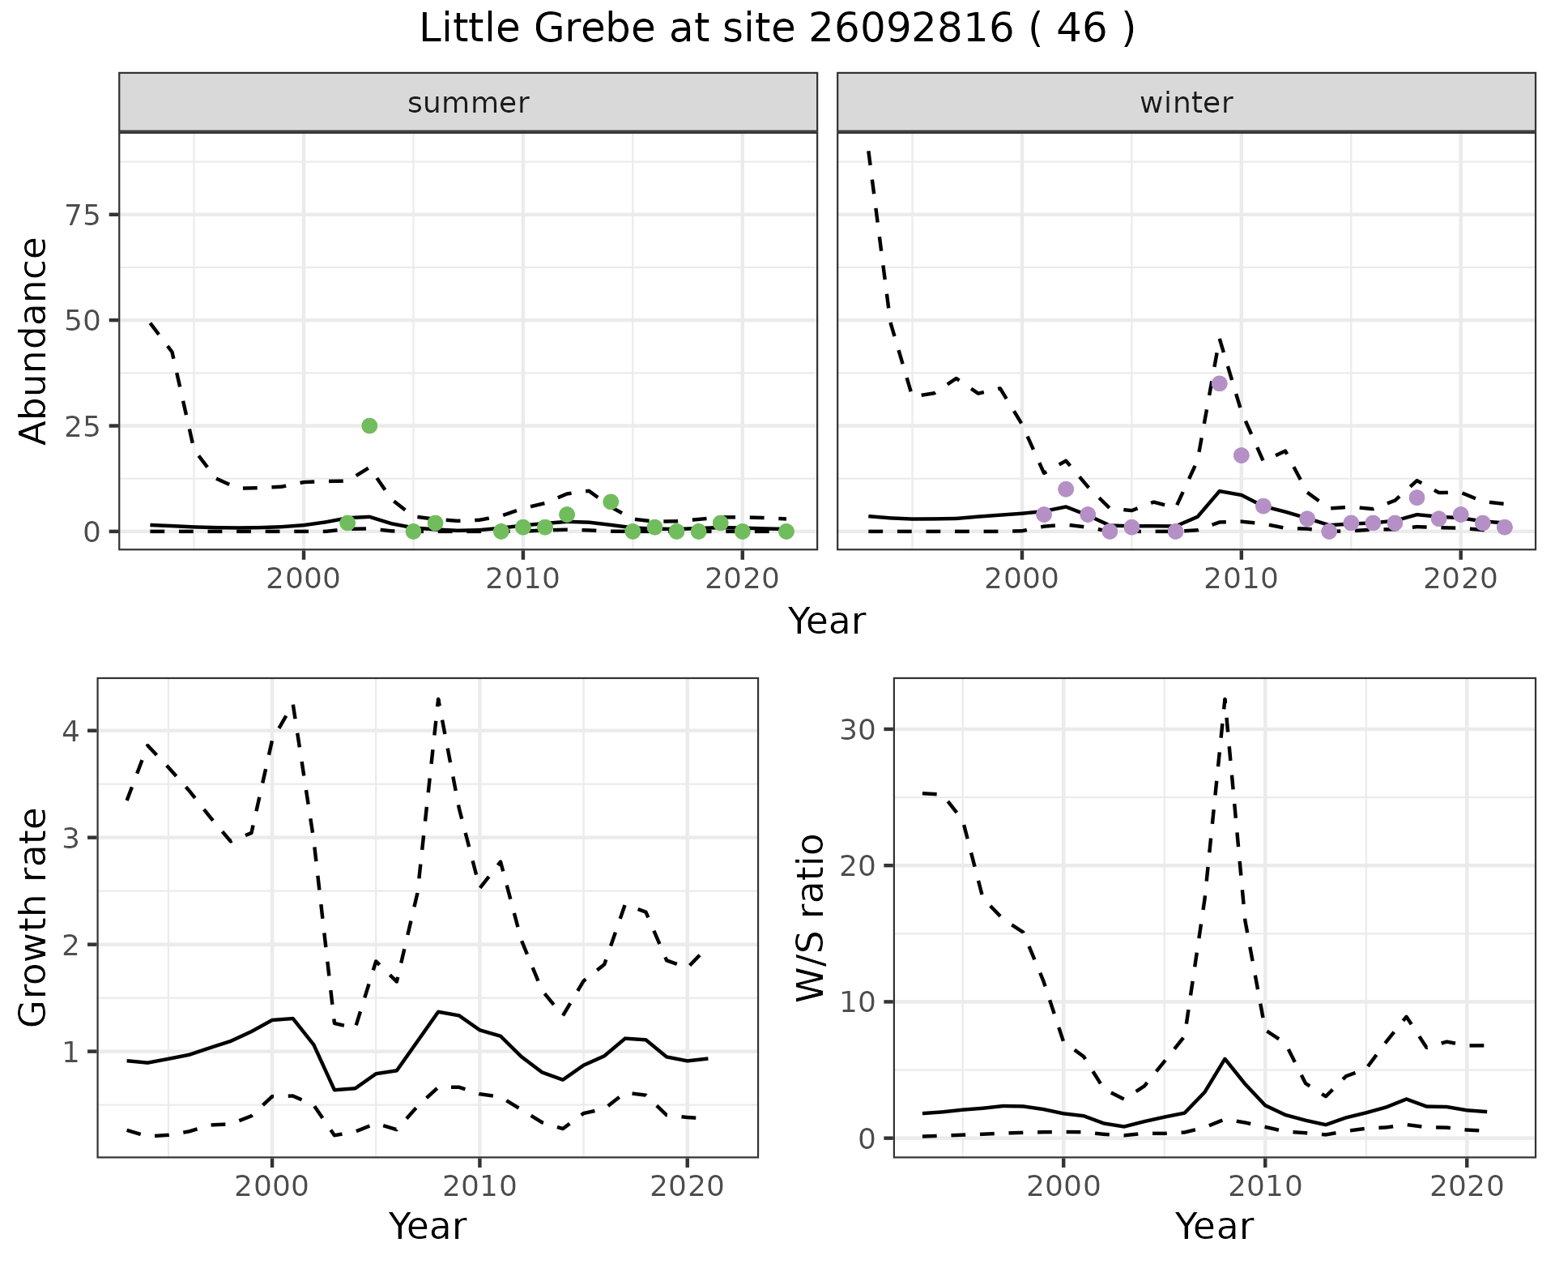Click the summer facet header strip

click(x=467, y=103)
